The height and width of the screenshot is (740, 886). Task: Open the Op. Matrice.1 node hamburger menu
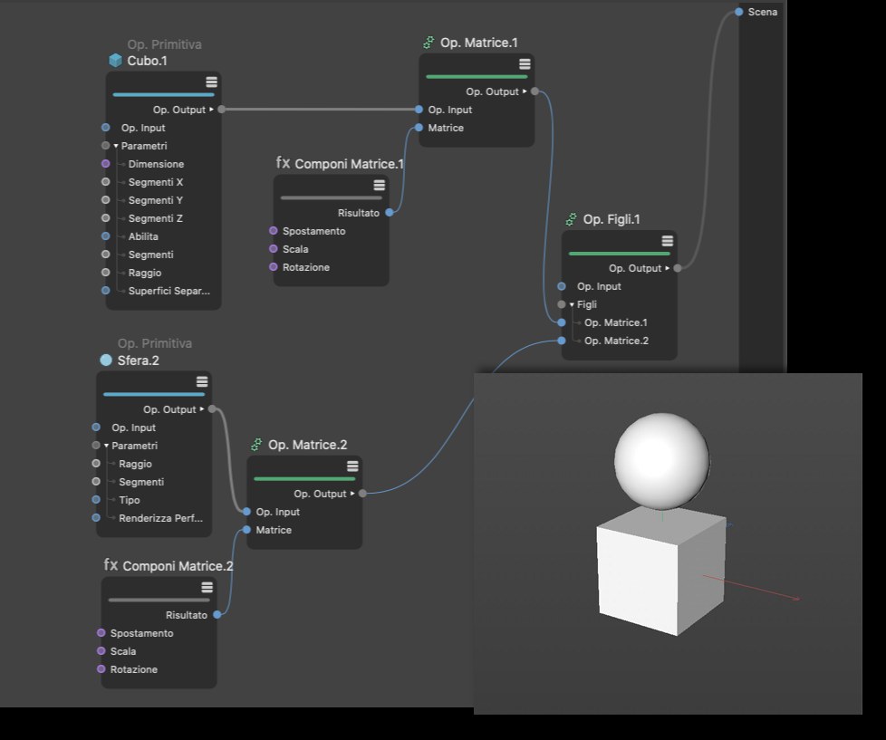[525, 63]
